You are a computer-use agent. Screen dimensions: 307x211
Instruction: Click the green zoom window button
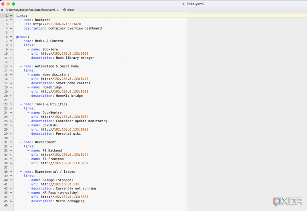tap(13, 4)
